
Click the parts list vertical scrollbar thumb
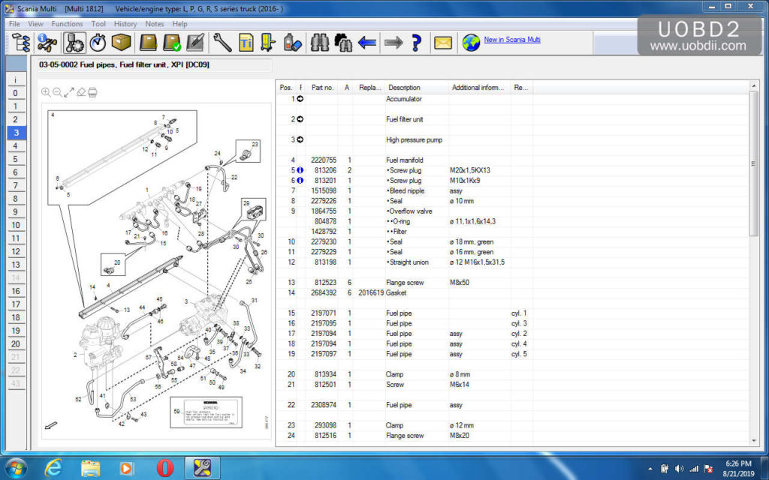click(754, 163)
